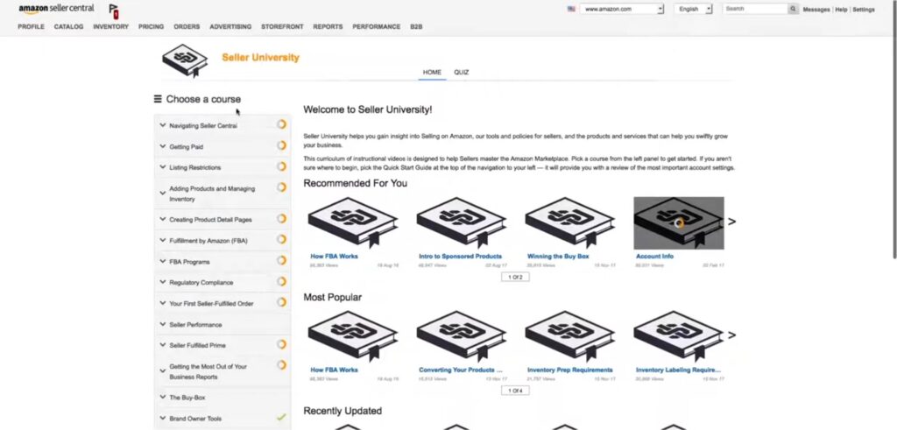The image size is (897, 430).
Task: Click the 1 Of 2 page indicator
Action: (x=515, y=277)
